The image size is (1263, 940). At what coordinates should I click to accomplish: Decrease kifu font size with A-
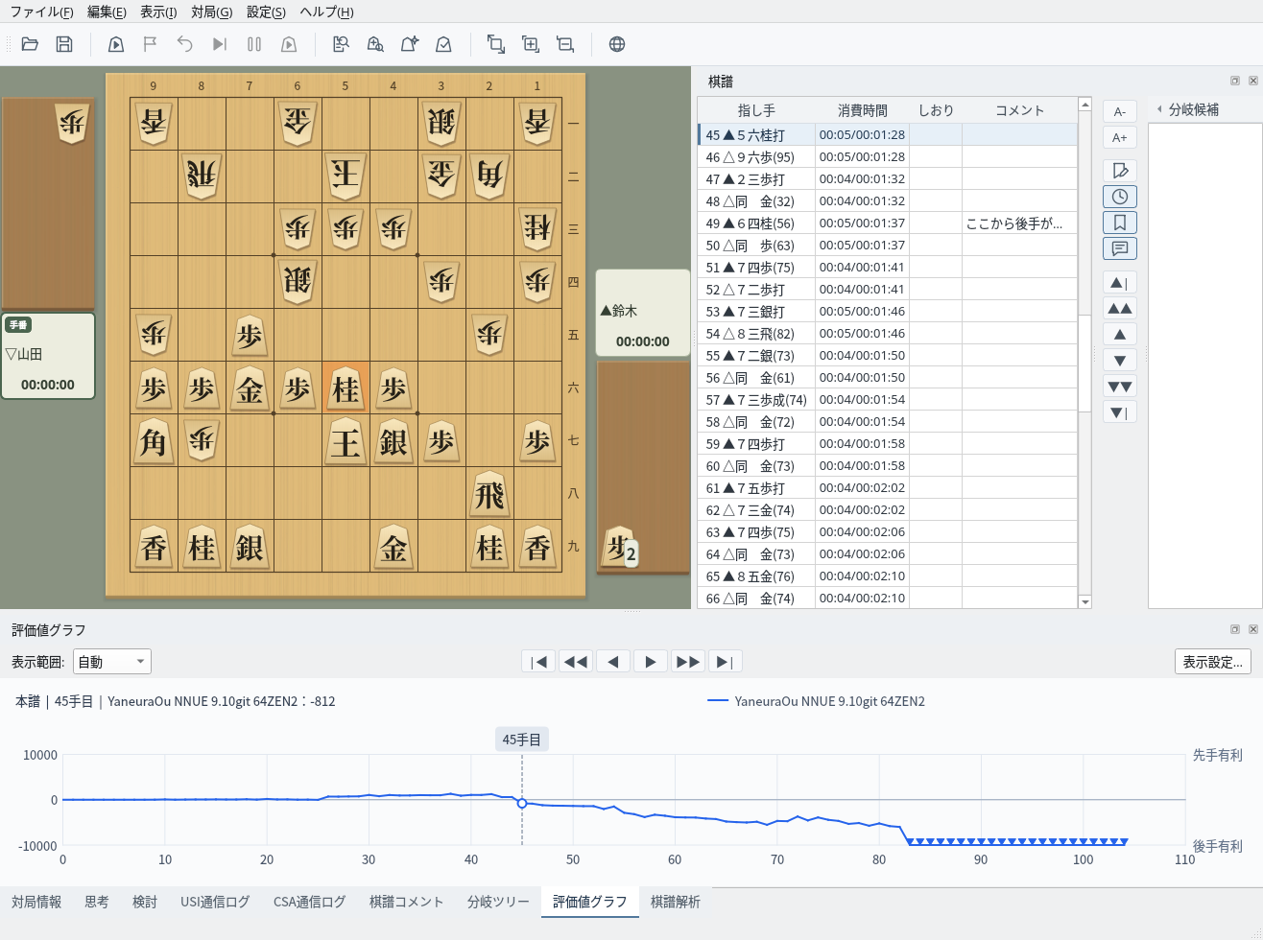point(1120,112)
